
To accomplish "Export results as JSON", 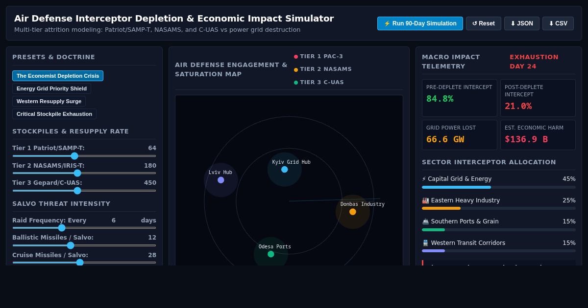I will (x=522, y=23).
